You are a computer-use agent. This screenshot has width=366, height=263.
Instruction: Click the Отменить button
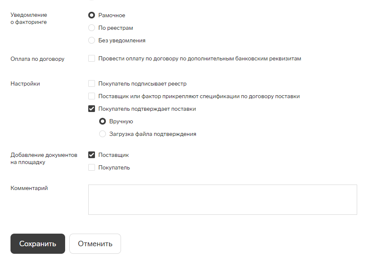pyautogui.click(x=95, y=244)
